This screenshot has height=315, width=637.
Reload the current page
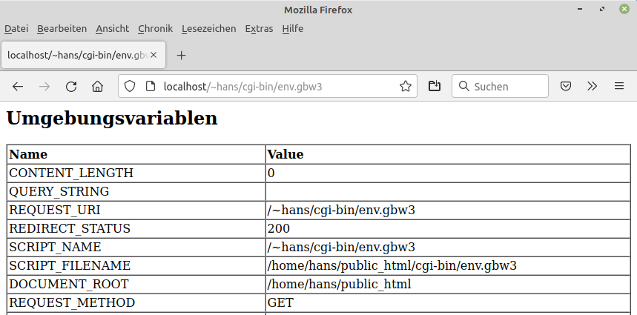click(x=71, y=86)
